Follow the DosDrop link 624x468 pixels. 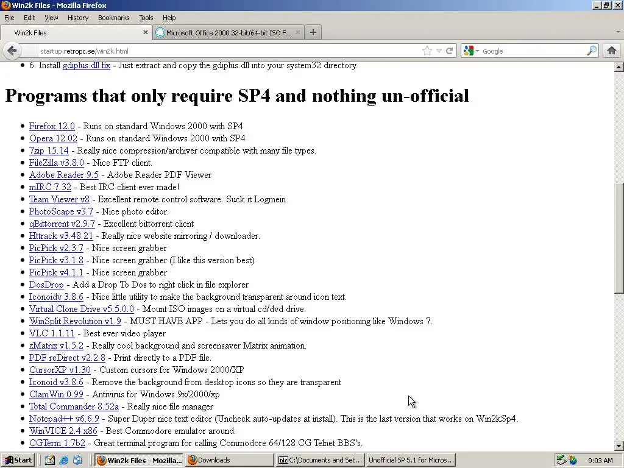point(46,285)
